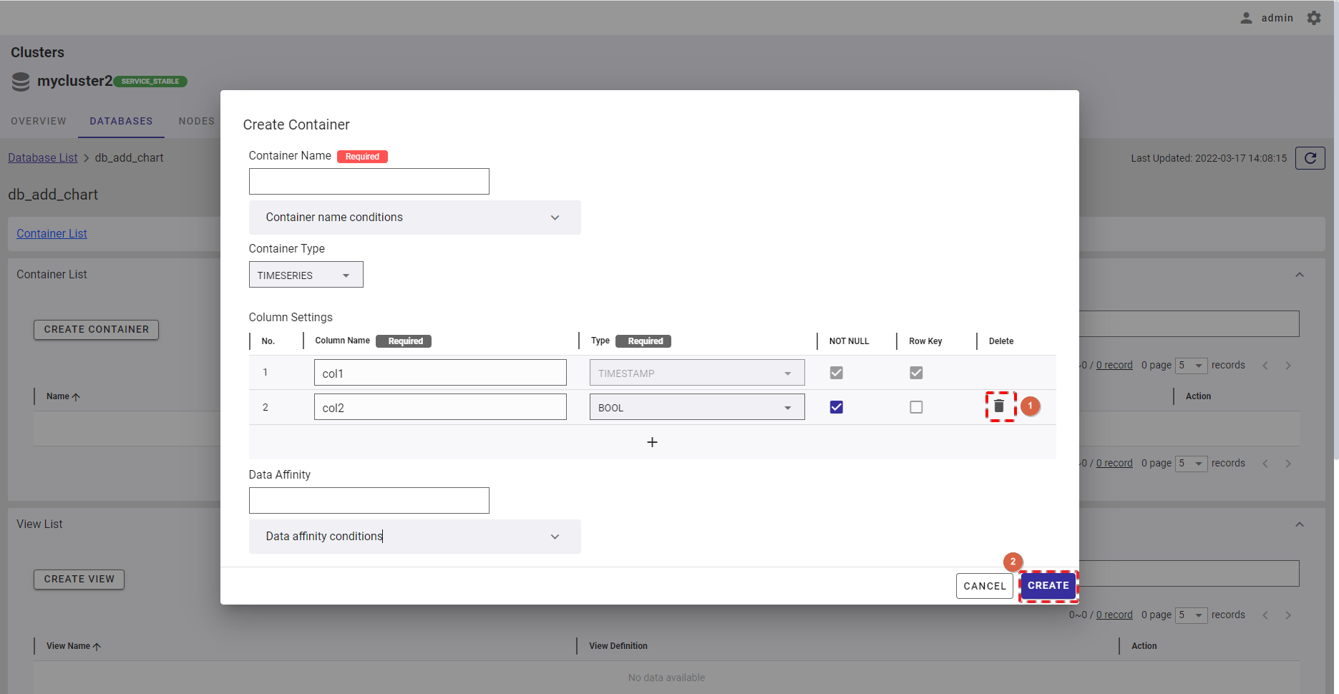Viewport: 1339px width, 694px height.
Task: Switch to the DATABASES tab
Action: click(121, 121)
